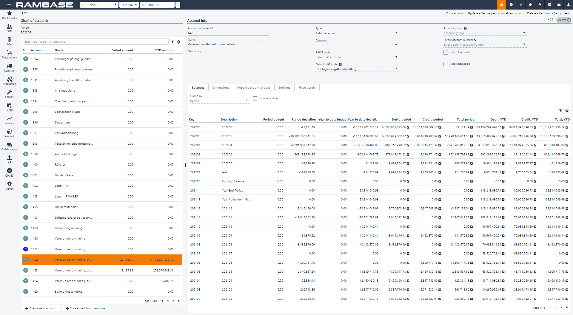573x315 pixels.
Task: Go to next page of accounts list
Action: (x=173, y=301)
